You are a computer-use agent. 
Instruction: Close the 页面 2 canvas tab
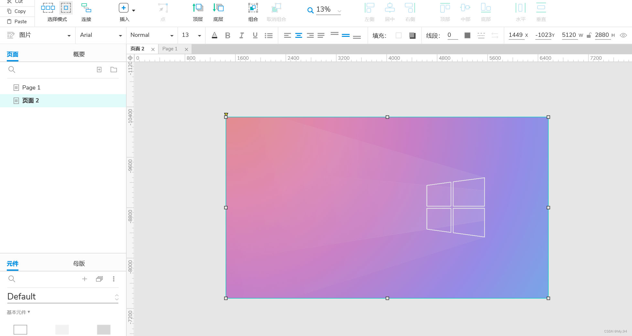pyautogui.click(x=153, y=49)
